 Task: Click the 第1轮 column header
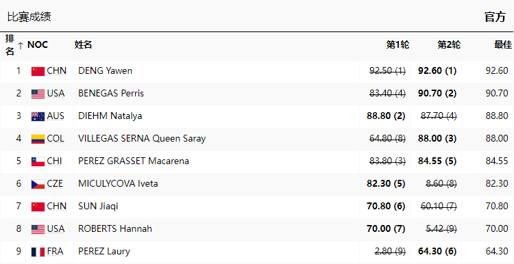(x=397, y=44)
